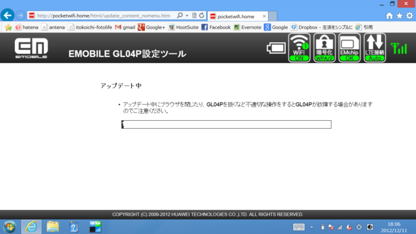Close the pocketwifi.home tab

click(264, 16)
